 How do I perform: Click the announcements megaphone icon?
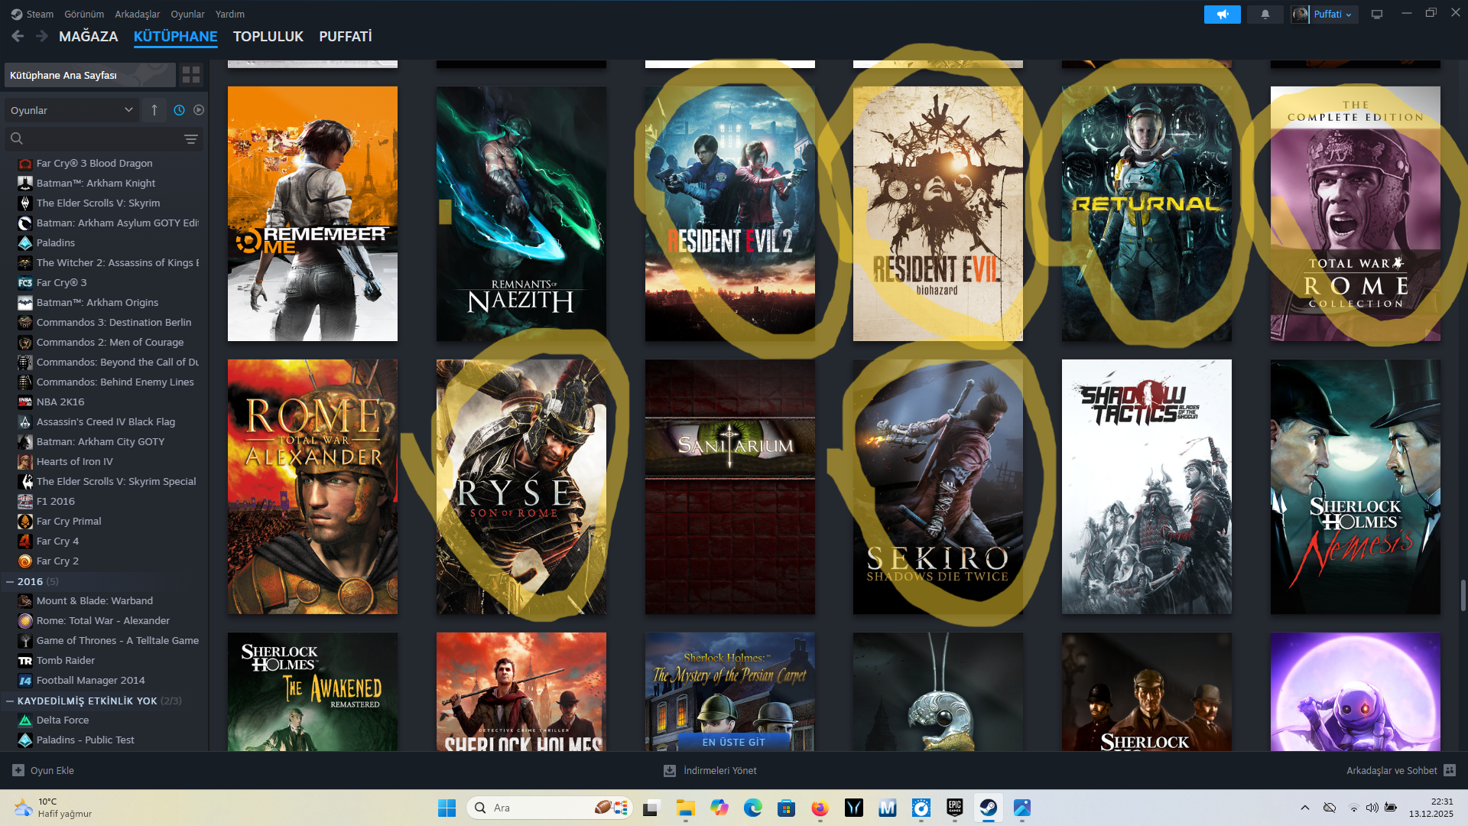1222,15
